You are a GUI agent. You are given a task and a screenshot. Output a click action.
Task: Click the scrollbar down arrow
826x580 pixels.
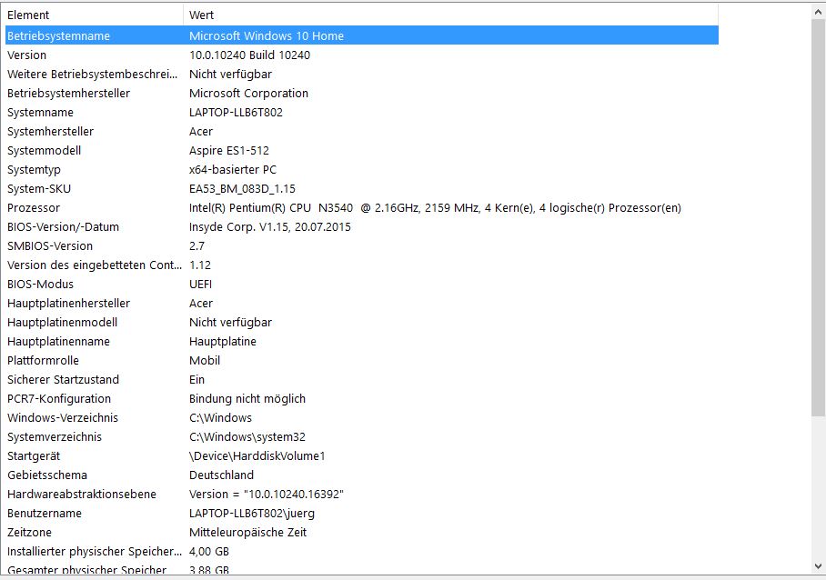pos(818,566)
